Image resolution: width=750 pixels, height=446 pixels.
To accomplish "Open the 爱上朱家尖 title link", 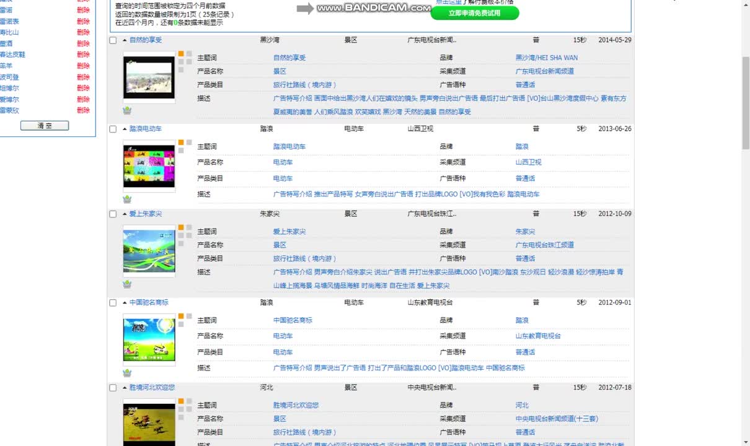I will pyautogui.click(x=146, y=214).
